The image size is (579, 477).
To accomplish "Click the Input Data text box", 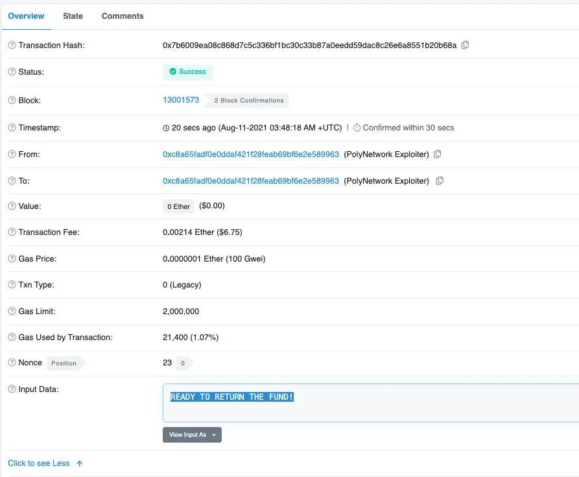I will [x=371, y=403].
